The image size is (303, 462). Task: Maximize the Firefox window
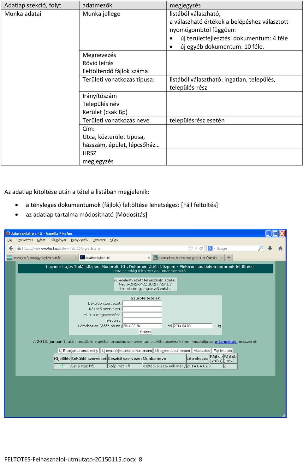(275, 234)
